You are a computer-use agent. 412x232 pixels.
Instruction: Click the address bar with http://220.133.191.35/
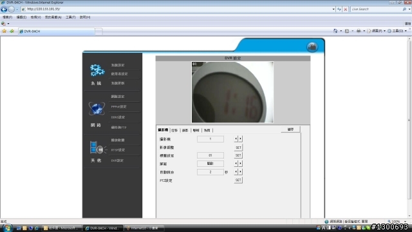(176, 9)
